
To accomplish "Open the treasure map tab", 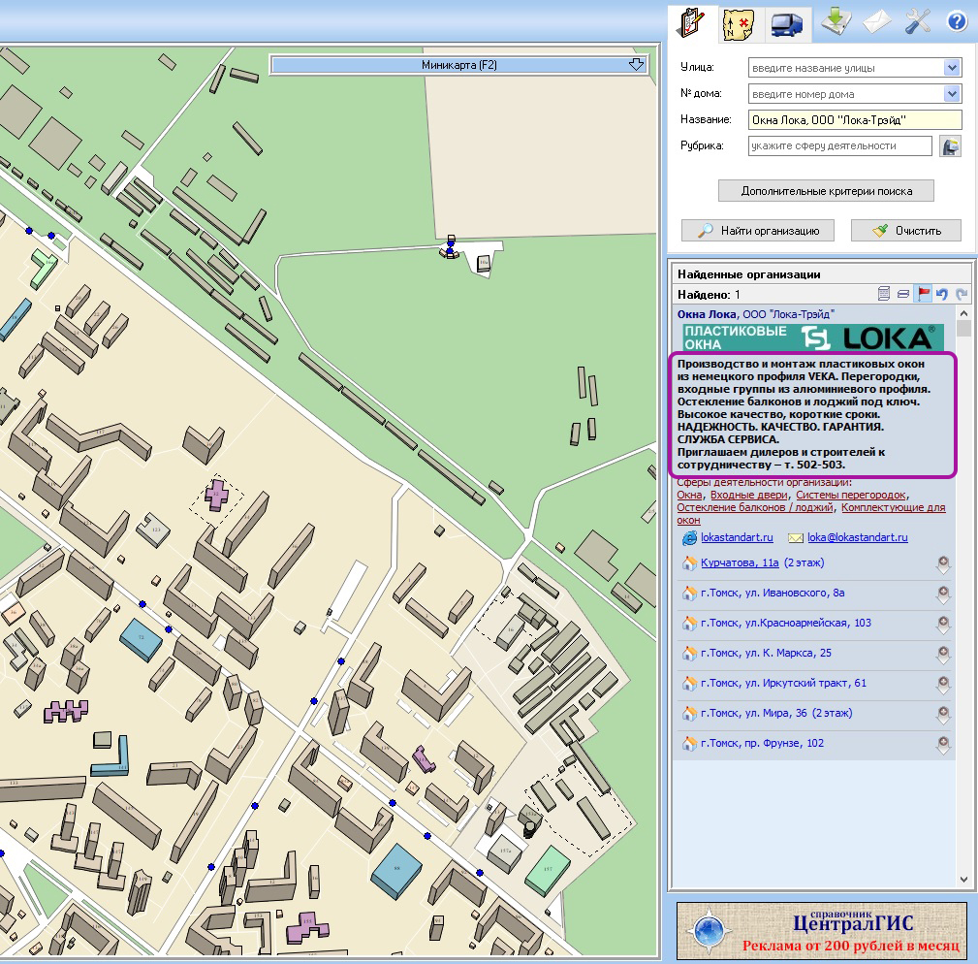I will click(x=740, y=25).
